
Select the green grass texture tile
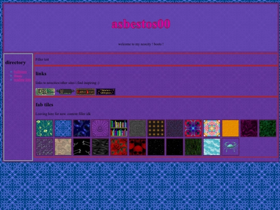click(x=193, y=147)
